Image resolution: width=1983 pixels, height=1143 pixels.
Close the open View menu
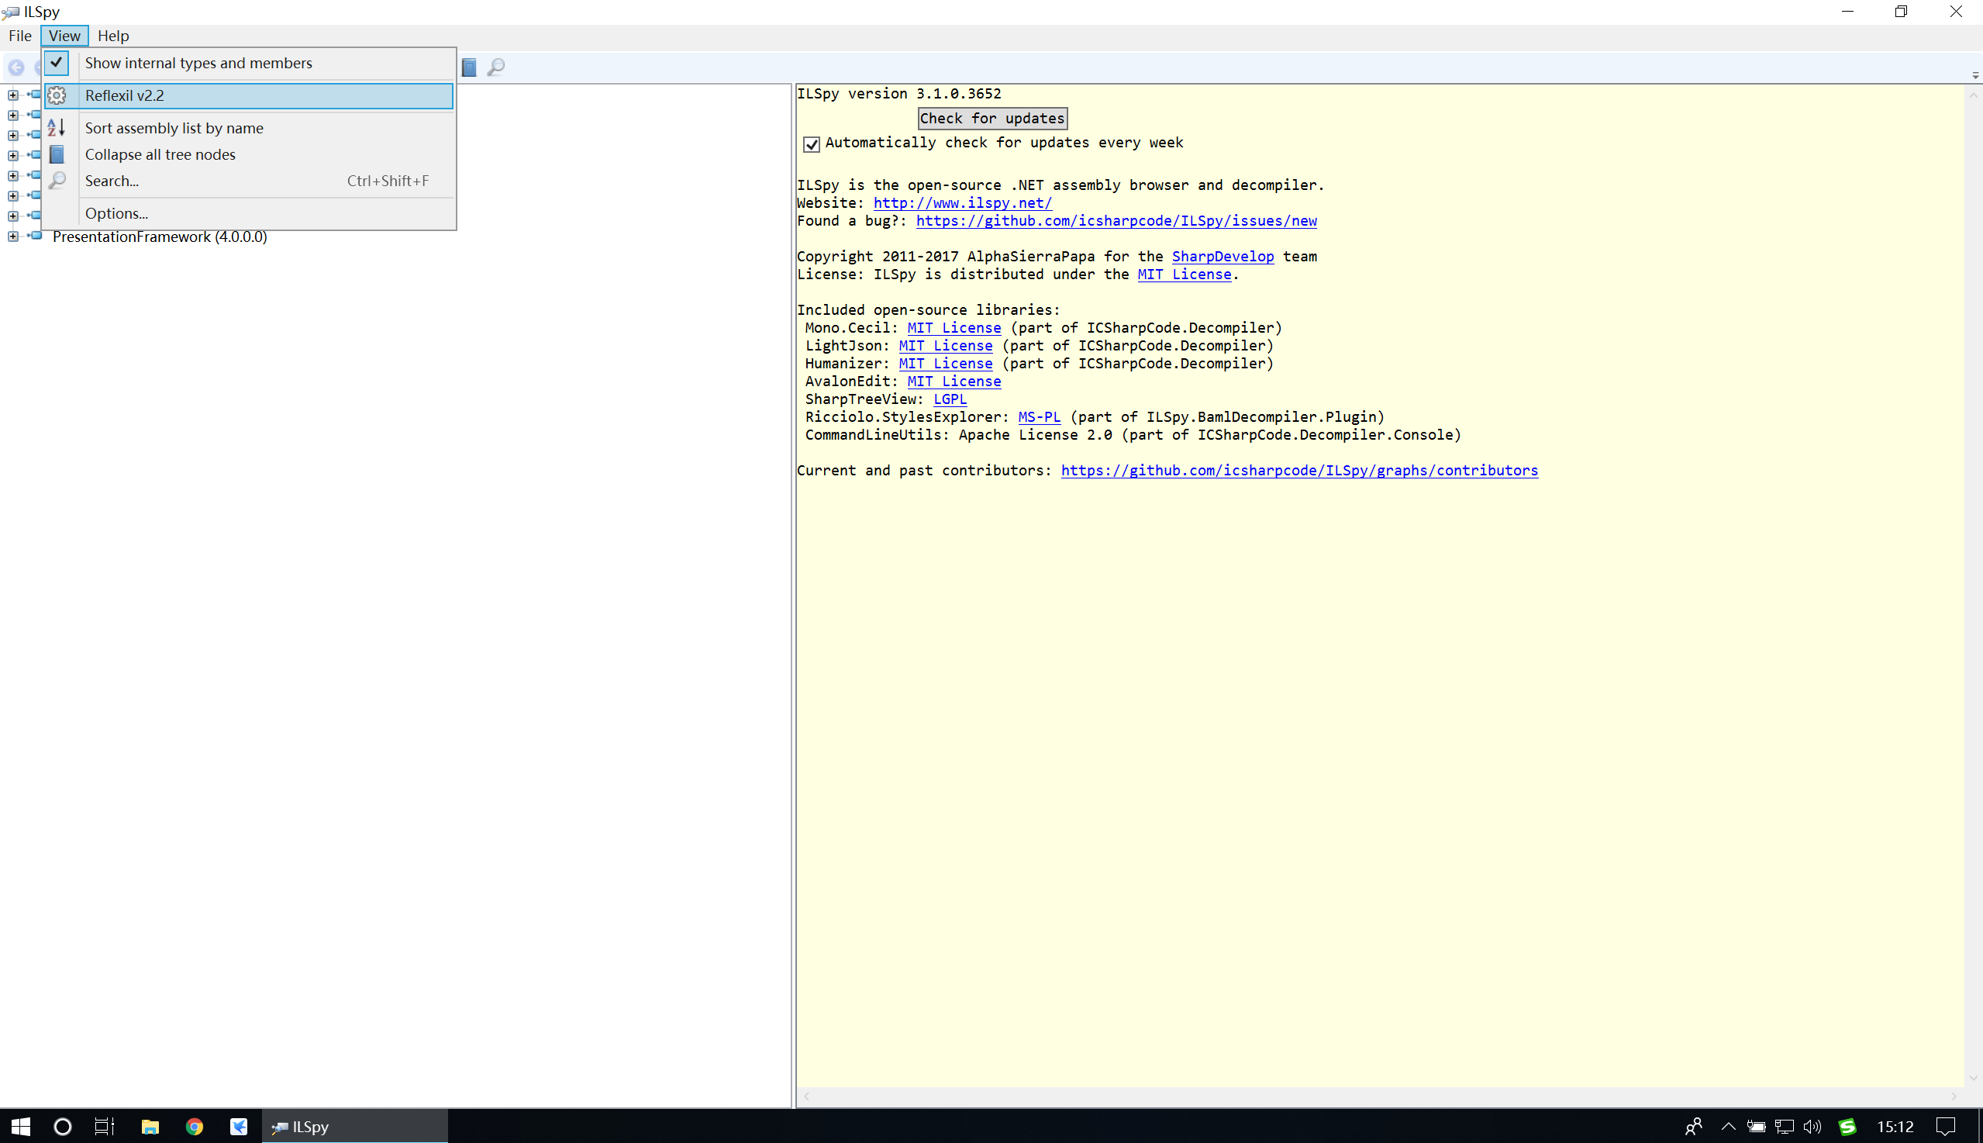click(x=64, y=36)
